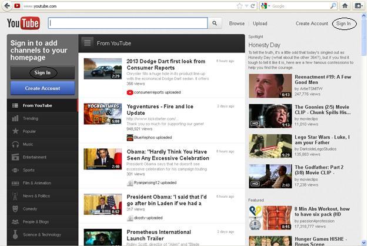Image resolution: width=368 pixels, height=246 pixels.
Task: Click the Ryanjansing12 avatar icon
Action: pyautogui.click(x=130, y=183)
